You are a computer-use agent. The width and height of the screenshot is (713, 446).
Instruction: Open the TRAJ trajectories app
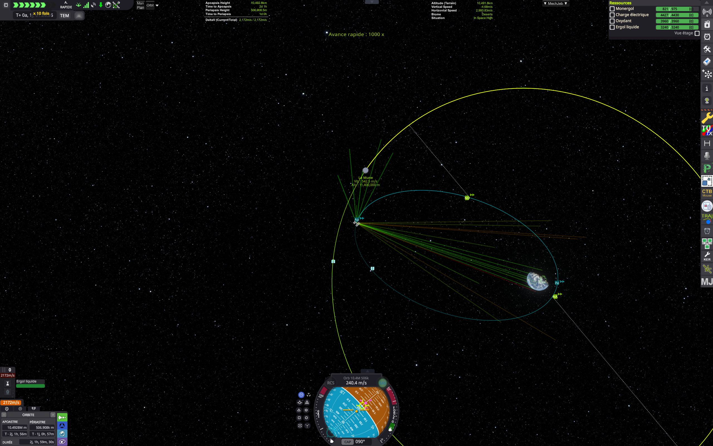(707, 219)
